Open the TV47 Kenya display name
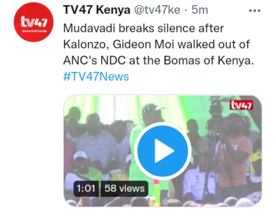The height and width of the screenshot is (217, 276). click(x=97, y=10)
